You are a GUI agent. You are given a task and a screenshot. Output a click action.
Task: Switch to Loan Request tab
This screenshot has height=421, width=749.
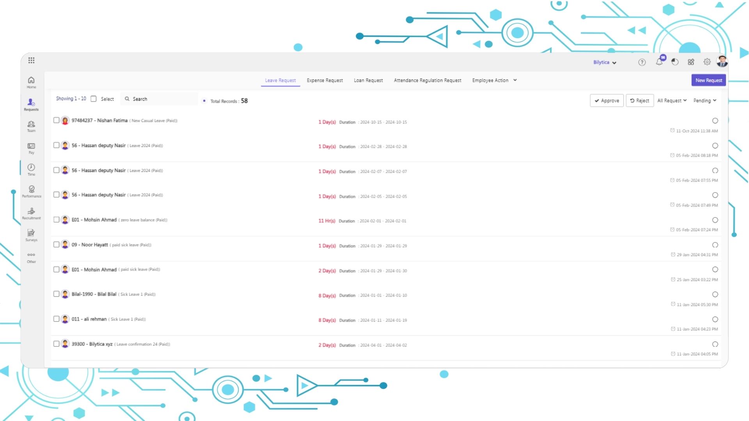pyautogui.click(x=368, y=80)
